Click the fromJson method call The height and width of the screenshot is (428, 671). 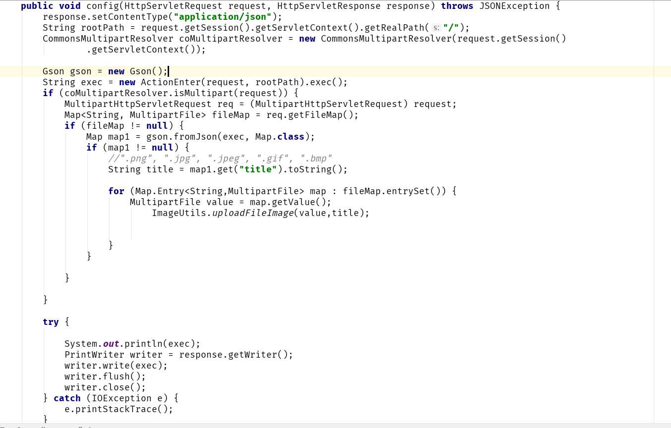(x=195, y=137)
